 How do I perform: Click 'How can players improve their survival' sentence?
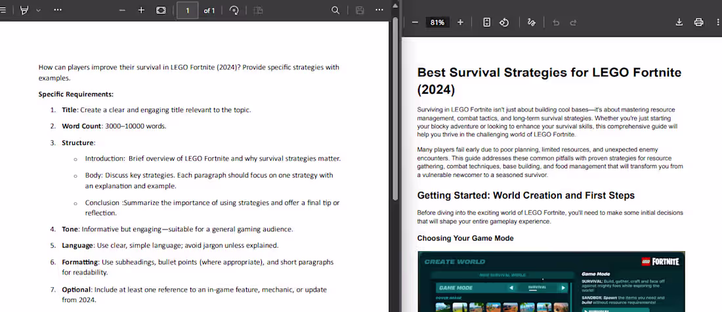(x=189, y=73)
